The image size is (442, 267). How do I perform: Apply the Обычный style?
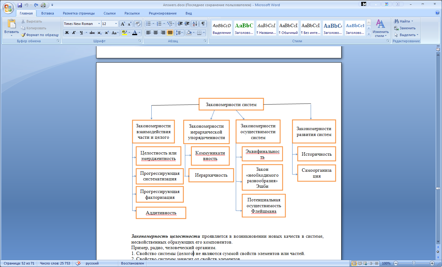[x=289, y=28]
